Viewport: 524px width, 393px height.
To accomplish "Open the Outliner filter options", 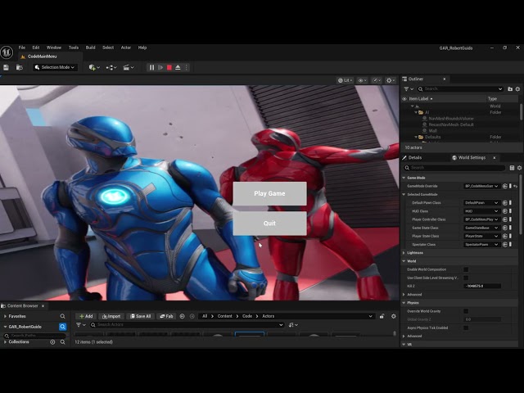I will point(409,89).
